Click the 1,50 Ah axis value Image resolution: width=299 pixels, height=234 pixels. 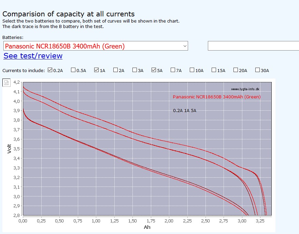tap(132, 221)
